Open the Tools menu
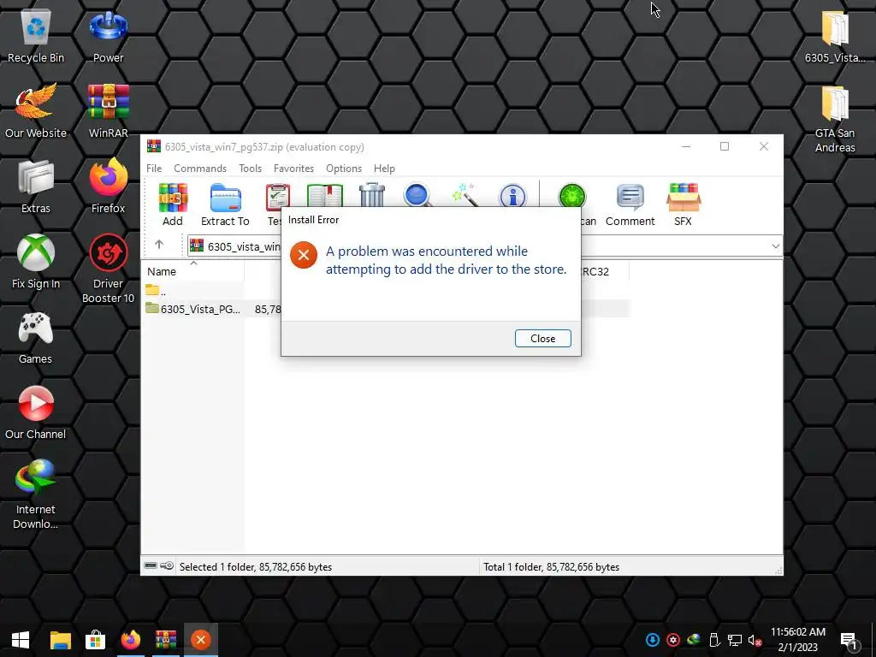 pyautogui.click(x=251, y=169)
